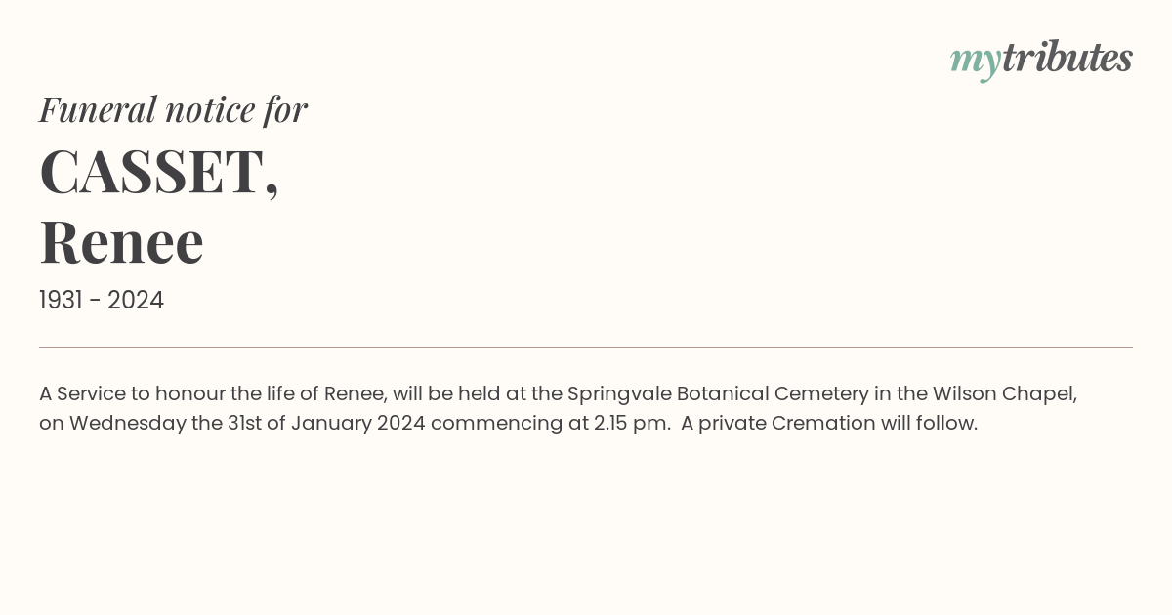Click the "Funeral notice for" heading

click(x=173, y=109)
